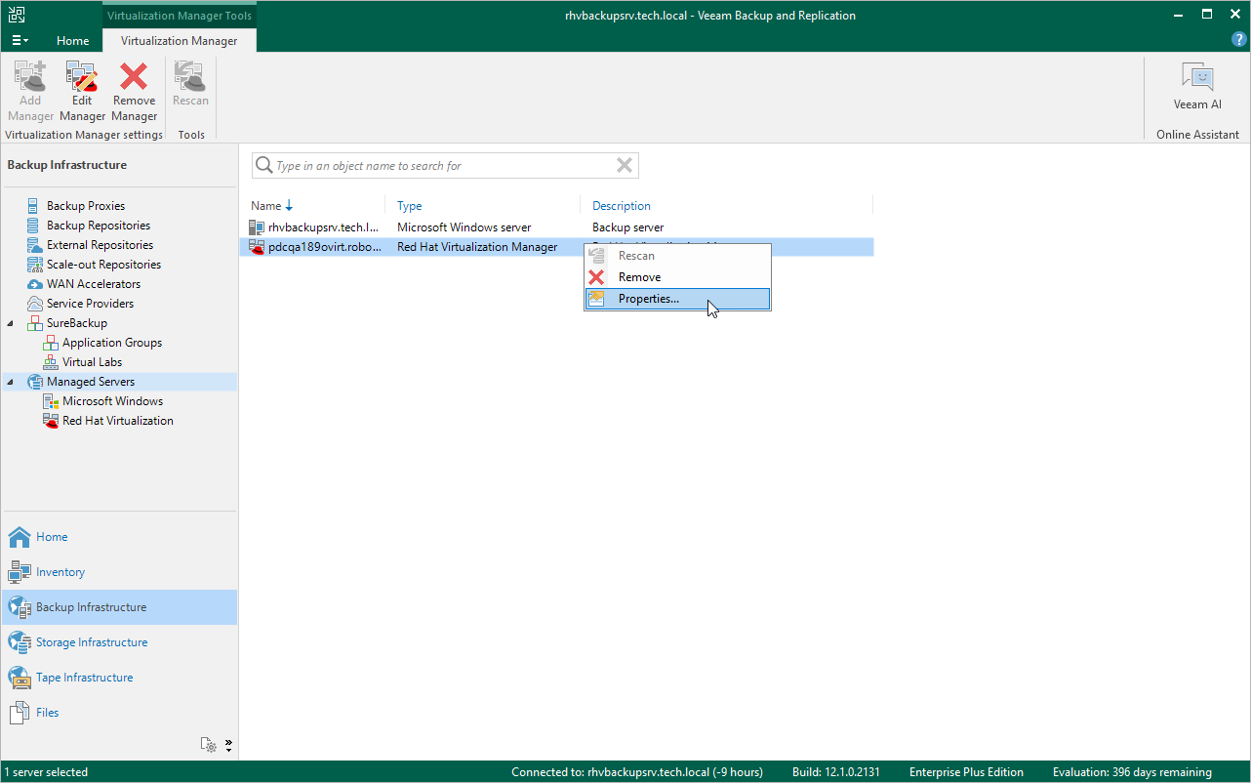Select the pdcqa189ovirt.robo... server row
Screen dimensions: 1251x783
point(556,247)
